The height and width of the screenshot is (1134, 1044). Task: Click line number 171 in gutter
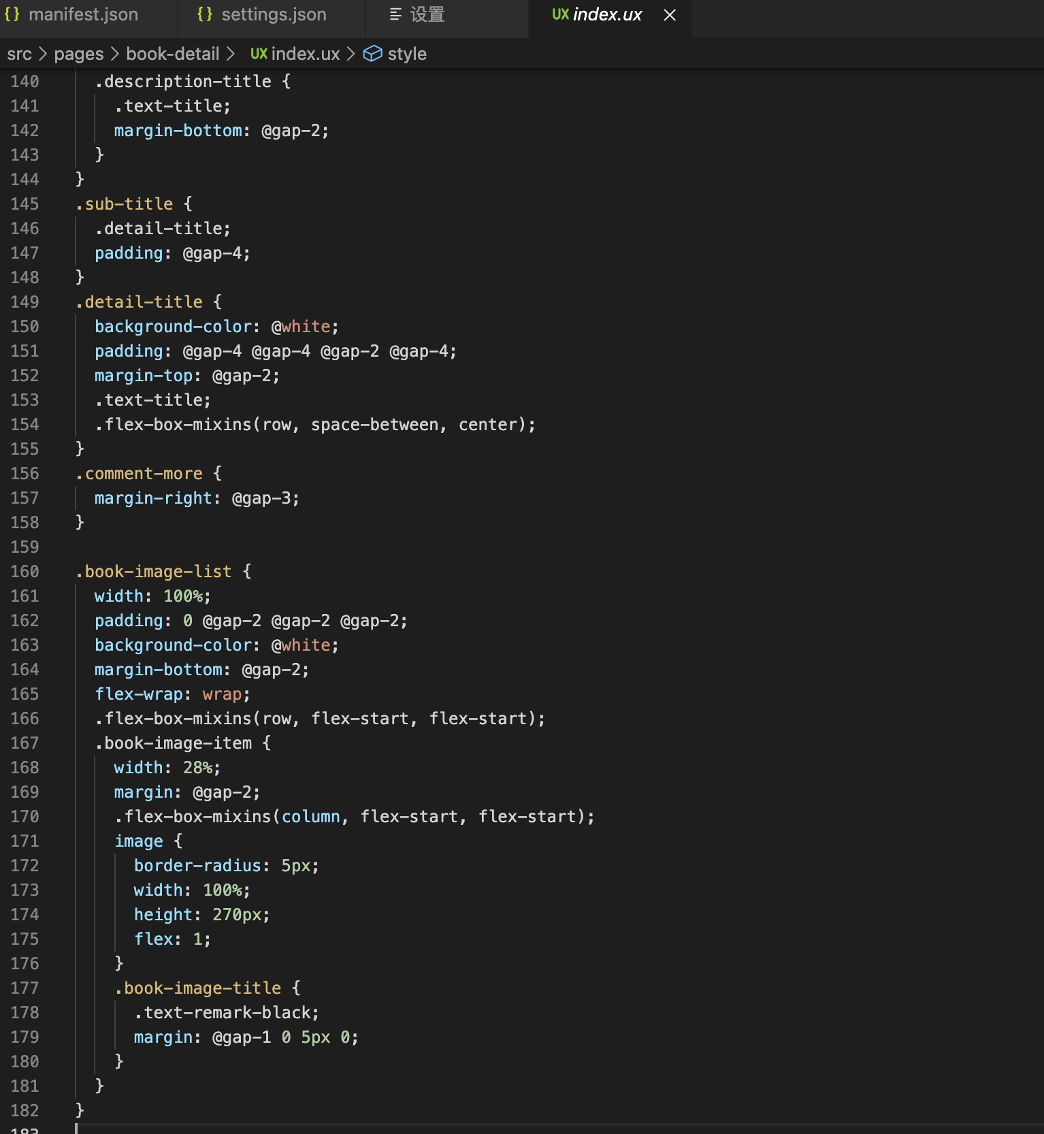[x=25, y=841]
